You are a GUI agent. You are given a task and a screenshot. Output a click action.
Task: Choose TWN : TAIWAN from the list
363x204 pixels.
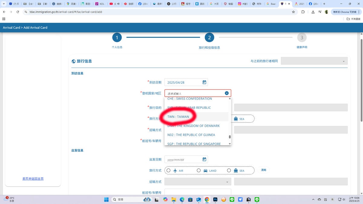point(196,117)
